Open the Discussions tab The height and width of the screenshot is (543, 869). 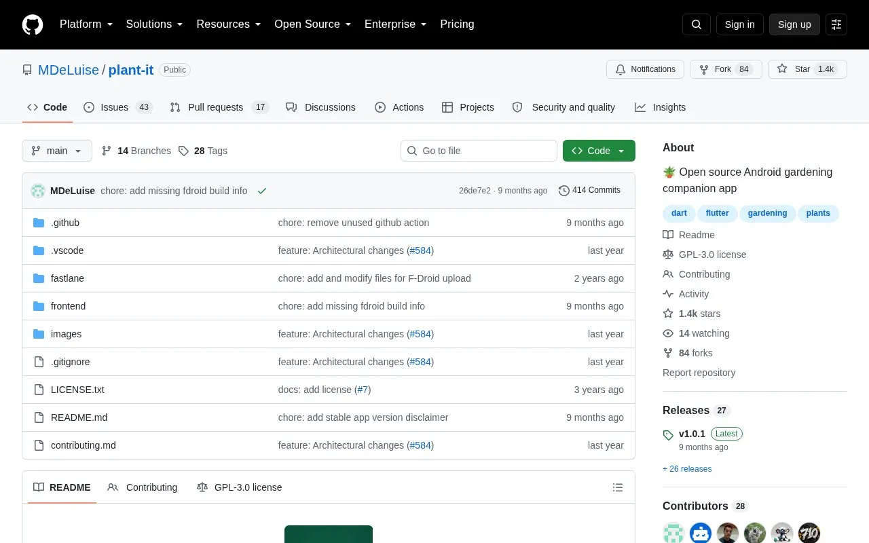point(320,107)
